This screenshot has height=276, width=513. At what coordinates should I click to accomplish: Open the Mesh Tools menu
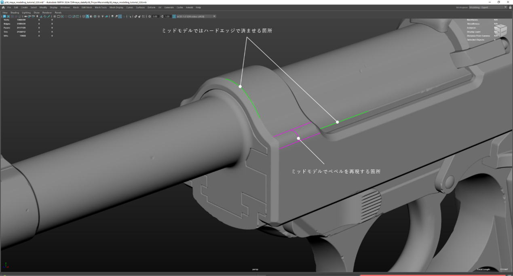point(101,7)
